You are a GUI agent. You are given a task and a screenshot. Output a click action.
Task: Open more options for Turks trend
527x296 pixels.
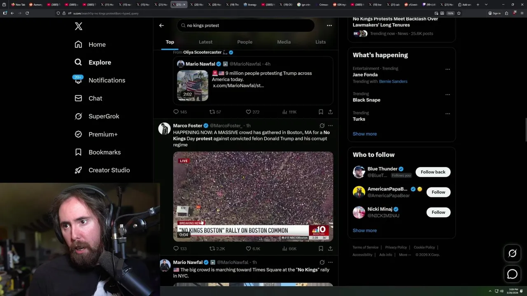[448, 113]
